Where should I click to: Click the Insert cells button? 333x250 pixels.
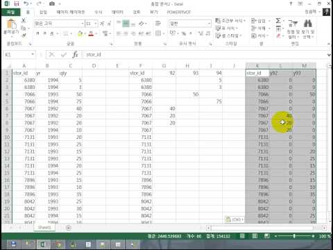[261, 21]
